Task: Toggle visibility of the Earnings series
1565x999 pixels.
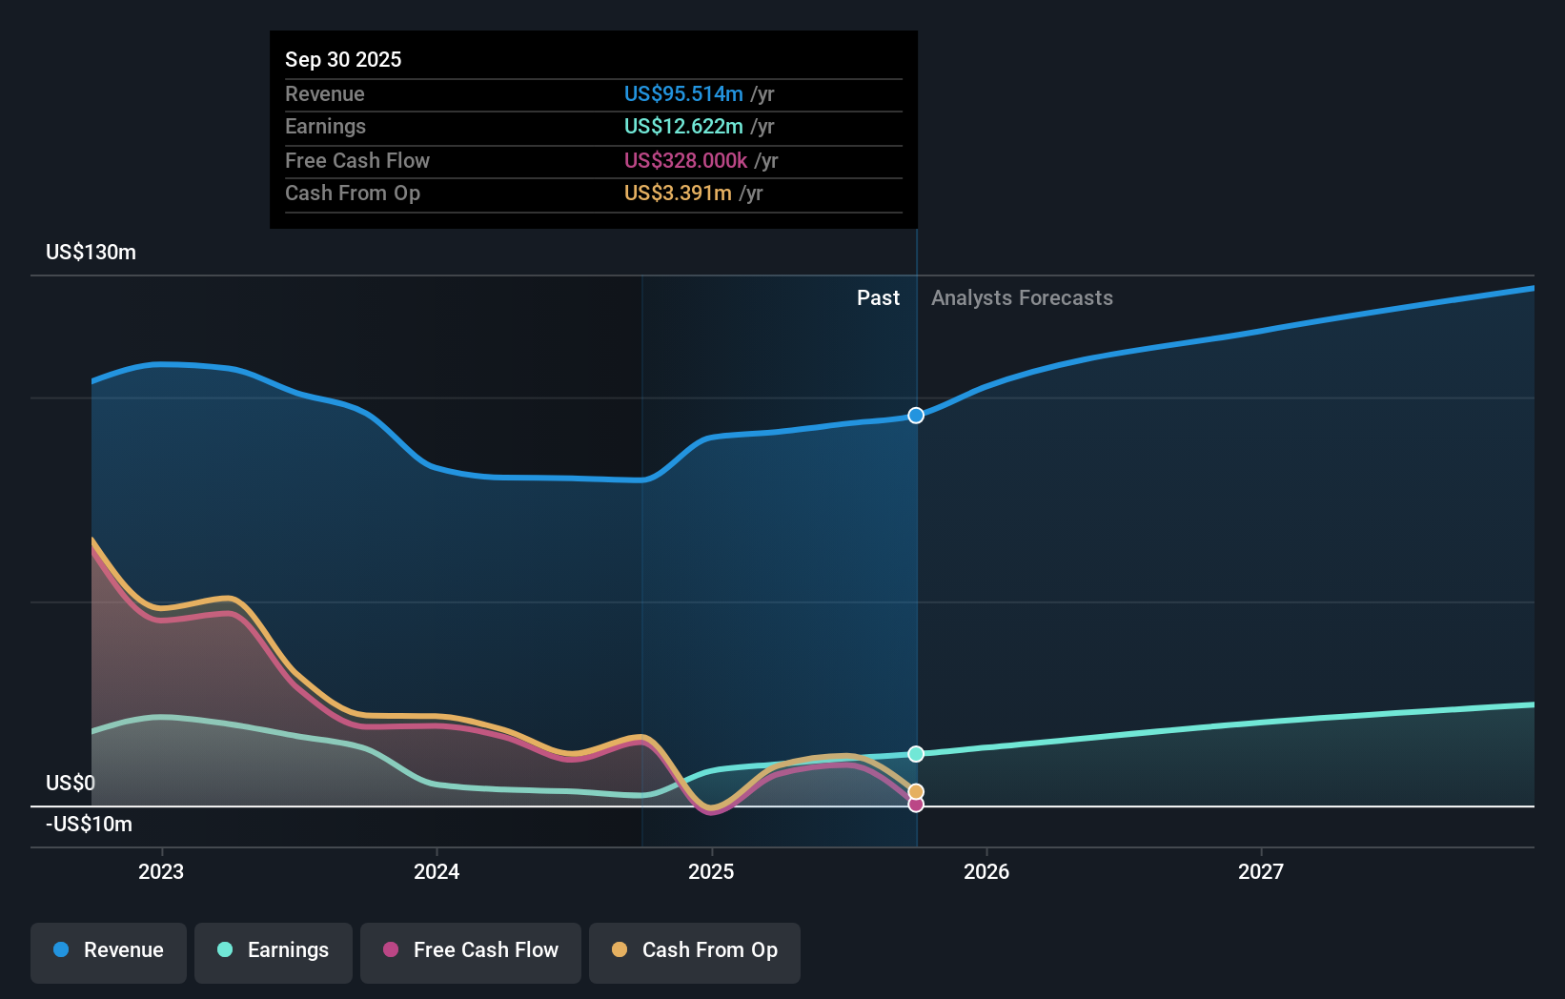Action: pos(274,950)
